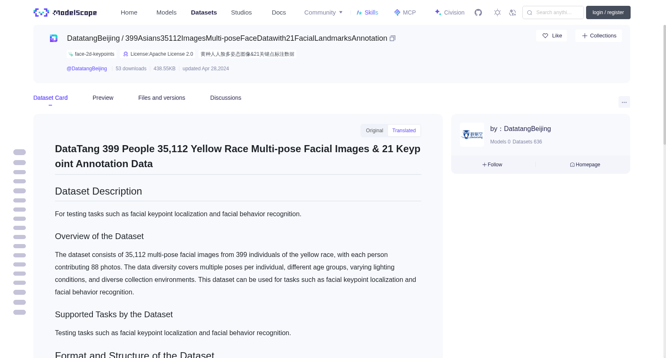The image size is (666, 358).
Task: Open the DatatangBeijing Homepage link
Action: click(585, 165)
